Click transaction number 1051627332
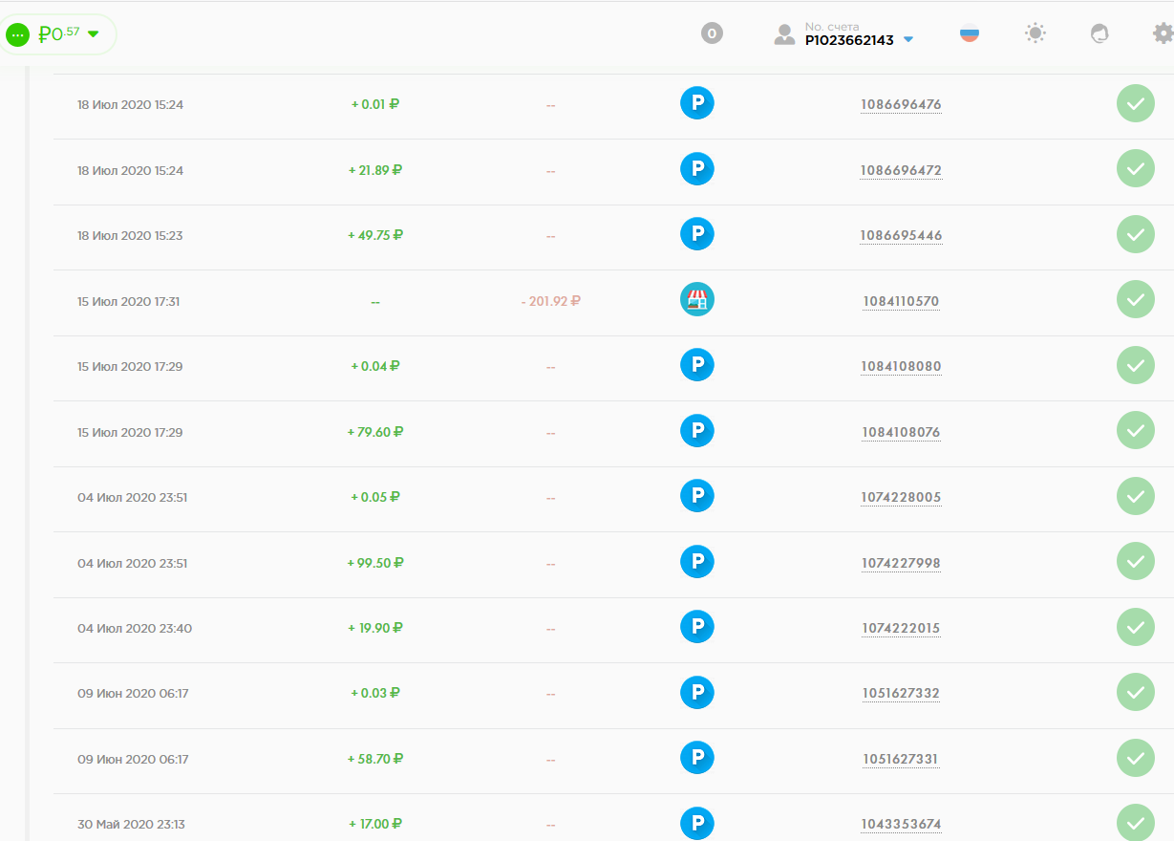This screenshot has width=1174, height=841. click(x=901, y=693)
